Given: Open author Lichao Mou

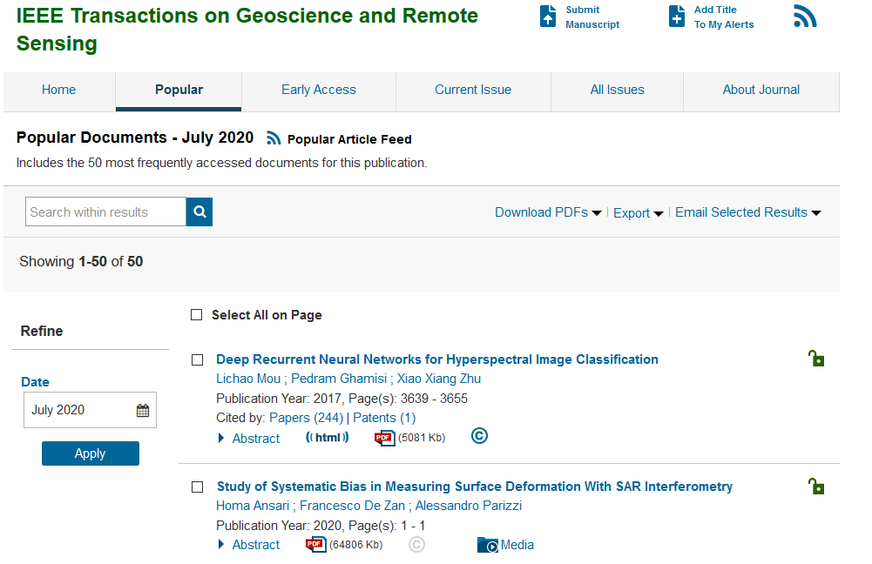Looking at the screenshot, I should click(248, 379).
